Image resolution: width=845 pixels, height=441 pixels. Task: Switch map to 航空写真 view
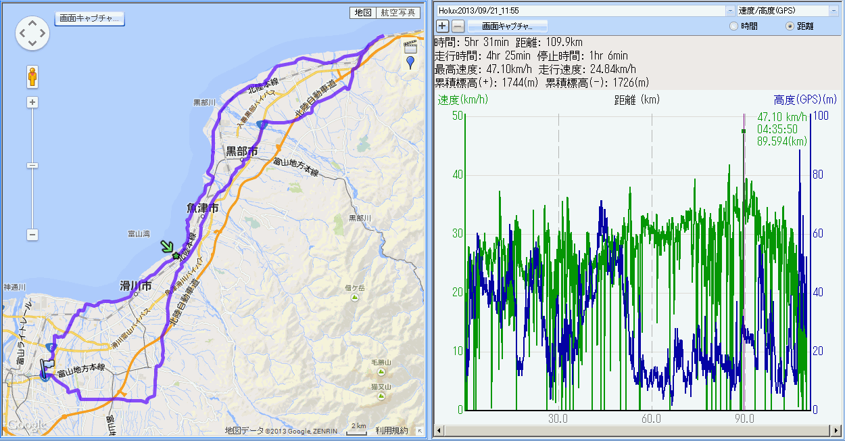coord(398,13)
